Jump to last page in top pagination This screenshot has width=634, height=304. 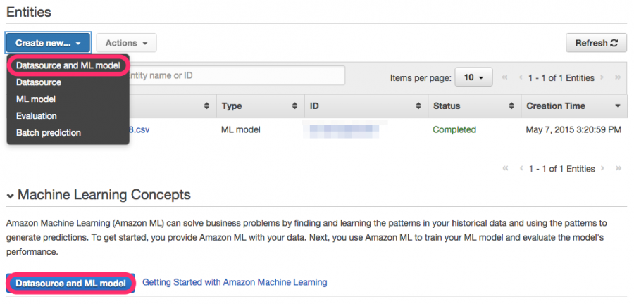[x=617, y=77]
